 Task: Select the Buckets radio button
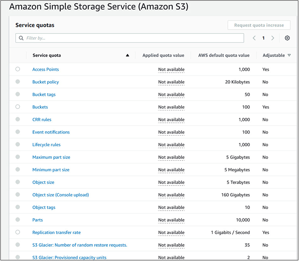[18, 107]
